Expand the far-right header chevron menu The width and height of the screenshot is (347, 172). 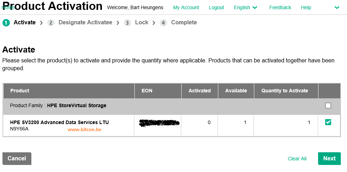coord(337,7)
